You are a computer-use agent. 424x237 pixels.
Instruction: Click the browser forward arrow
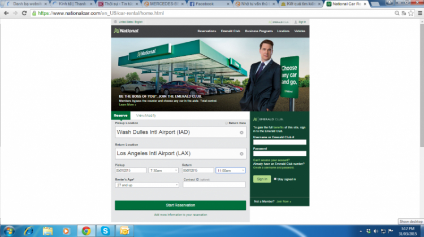pyautogui.click(x=15, y=13)
